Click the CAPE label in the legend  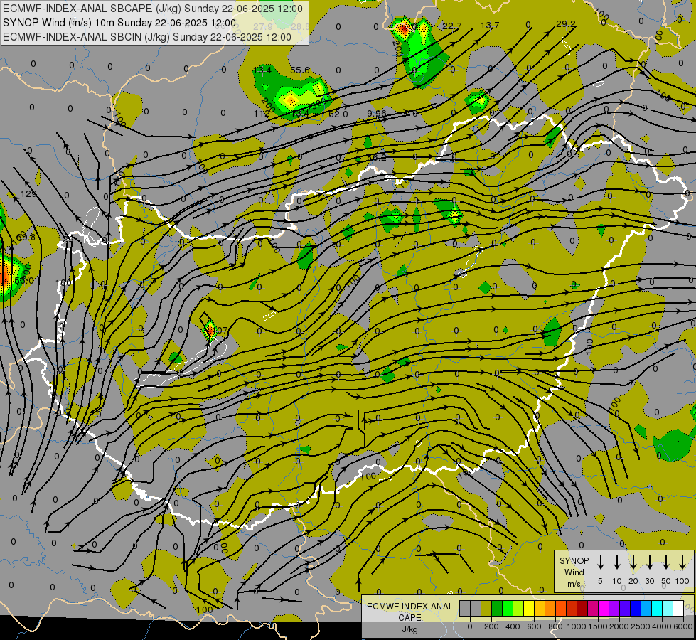pos(409,618)
